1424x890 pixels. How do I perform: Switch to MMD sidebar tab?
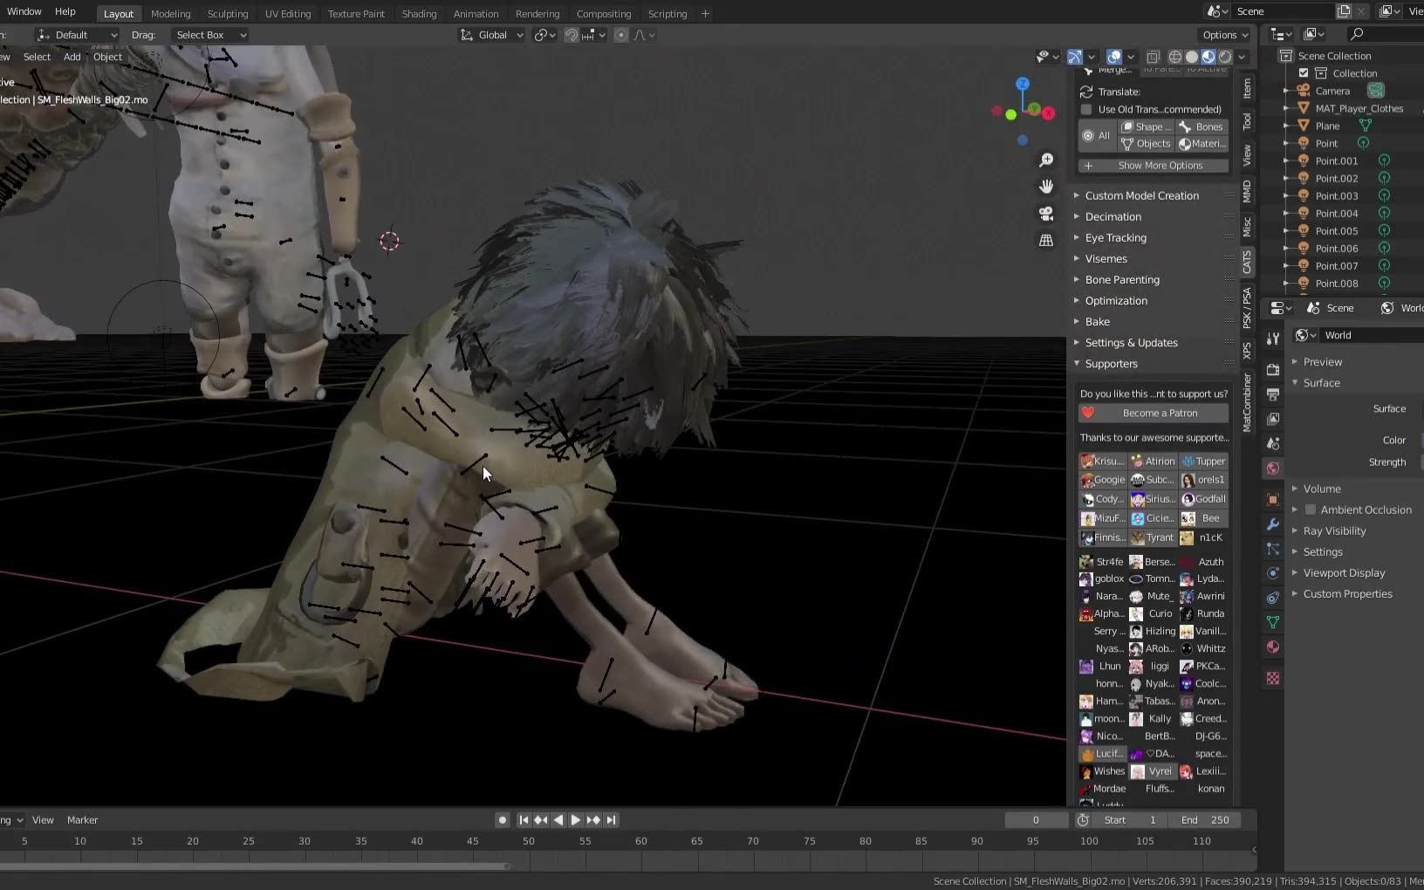tap(1247, 190)
